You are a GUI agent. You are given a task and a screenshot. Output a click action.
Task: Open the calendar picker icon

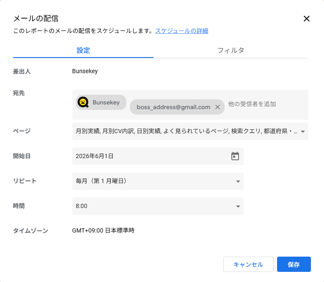point(235,156)
